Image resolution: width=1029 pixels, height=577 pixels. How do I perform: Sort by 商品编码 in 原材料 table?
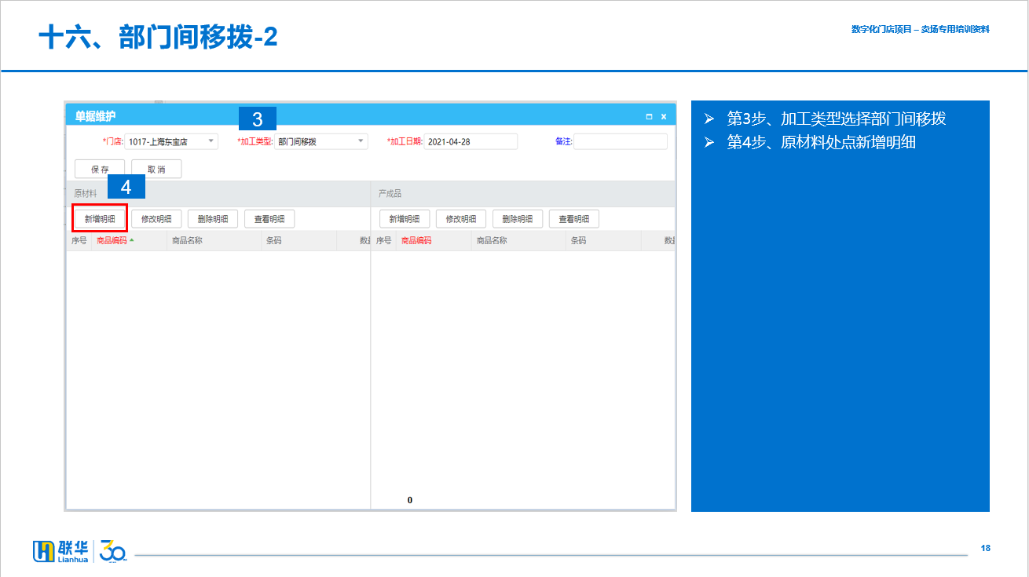click(x=112, y=241)
